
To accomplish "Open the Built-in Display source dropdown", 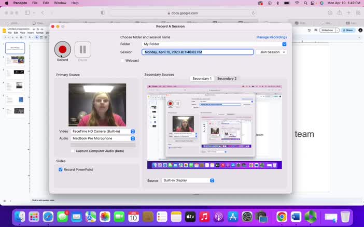I will tap(212, 180).
